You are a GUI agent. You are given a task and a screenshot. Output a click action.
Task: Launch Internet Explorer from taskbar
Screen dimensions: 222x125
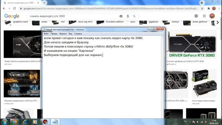(25, 122)
